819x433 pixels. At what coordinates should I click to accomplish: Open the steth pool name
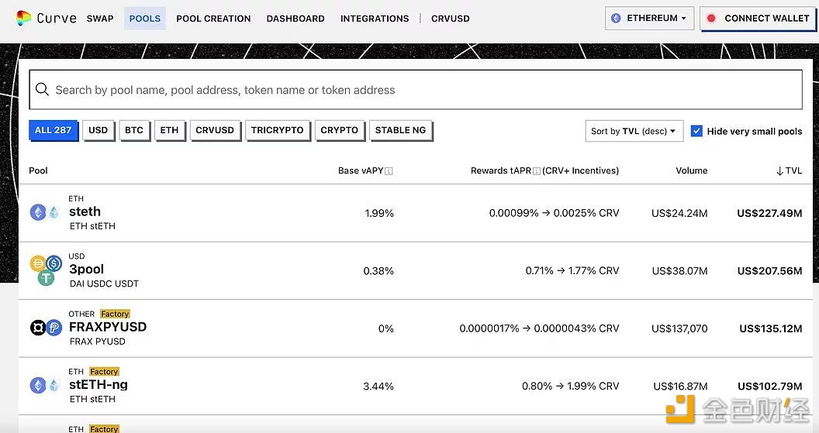pyautogui.click(x=85, y=211)
